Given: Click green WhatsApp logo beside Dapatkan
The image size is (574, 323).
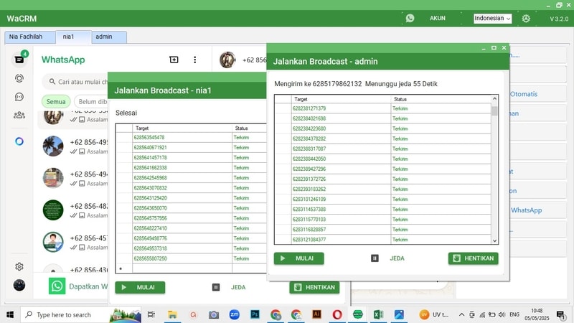Looking at the screenshot, I should (57, 286).
